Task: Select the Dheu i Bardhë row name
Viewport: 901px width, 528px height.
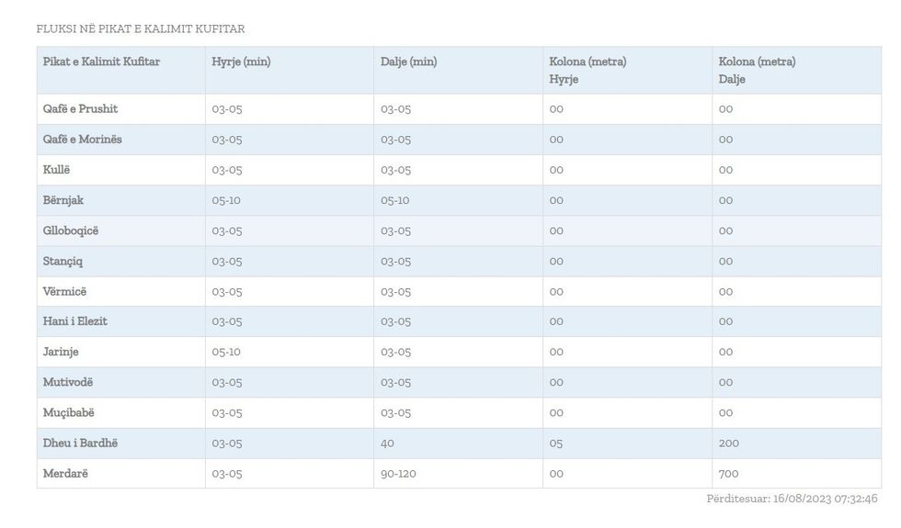Action: 81,443
